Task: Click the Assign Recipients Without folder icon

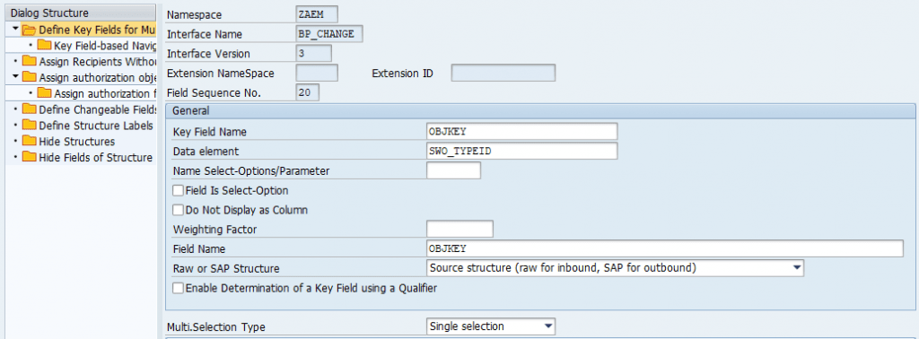Action: point(29,61)
